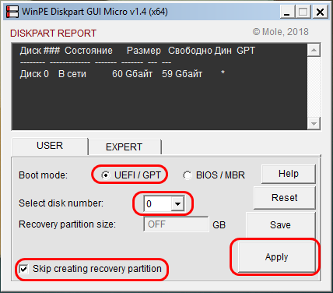Click the 'GPT' column header text
Image resolution: width=333 pixels, height=293 pixels.
pos(246,51)
